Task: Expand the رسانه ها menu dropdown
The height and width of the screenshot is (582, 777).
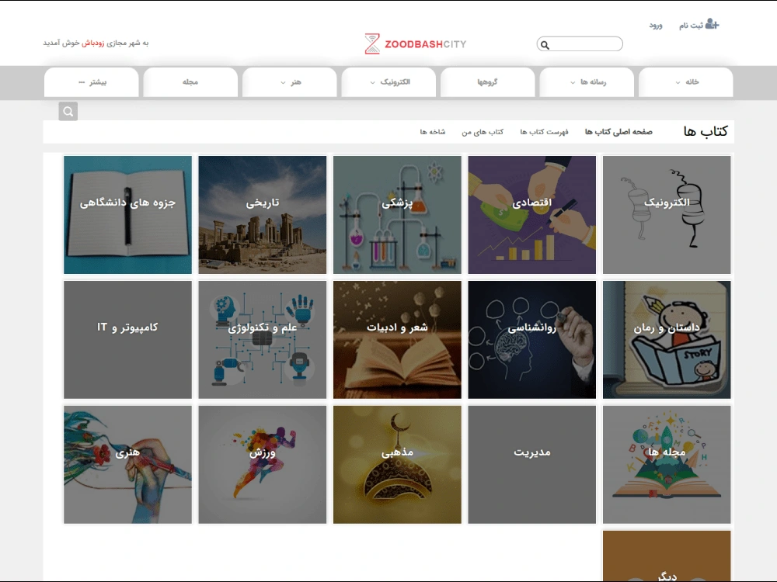Action: click(x=587, y=82)
